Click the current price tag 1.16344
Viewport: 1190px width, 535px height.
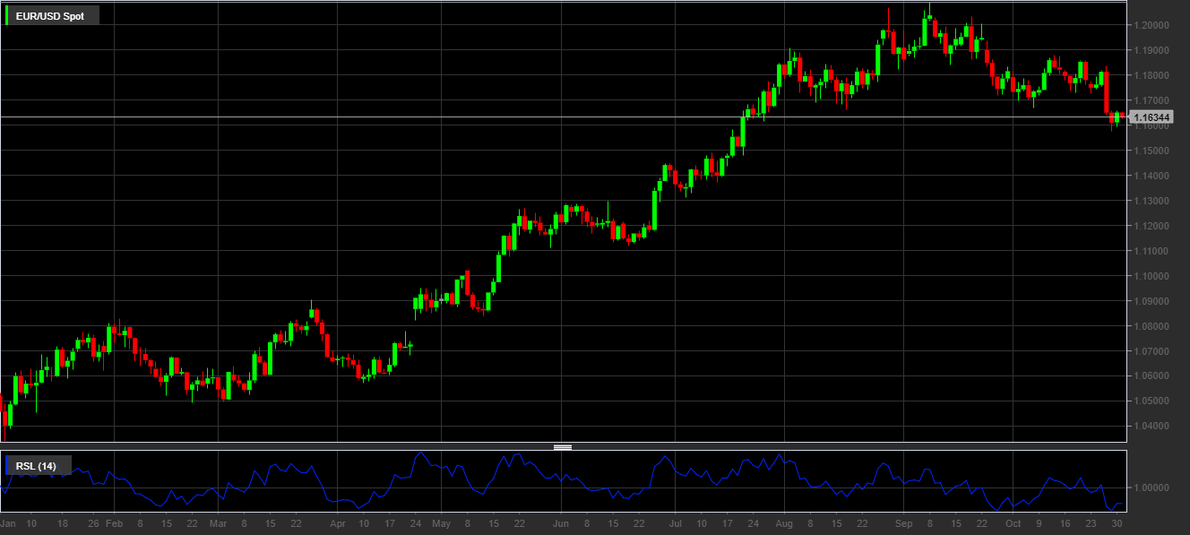(1151, 117)
